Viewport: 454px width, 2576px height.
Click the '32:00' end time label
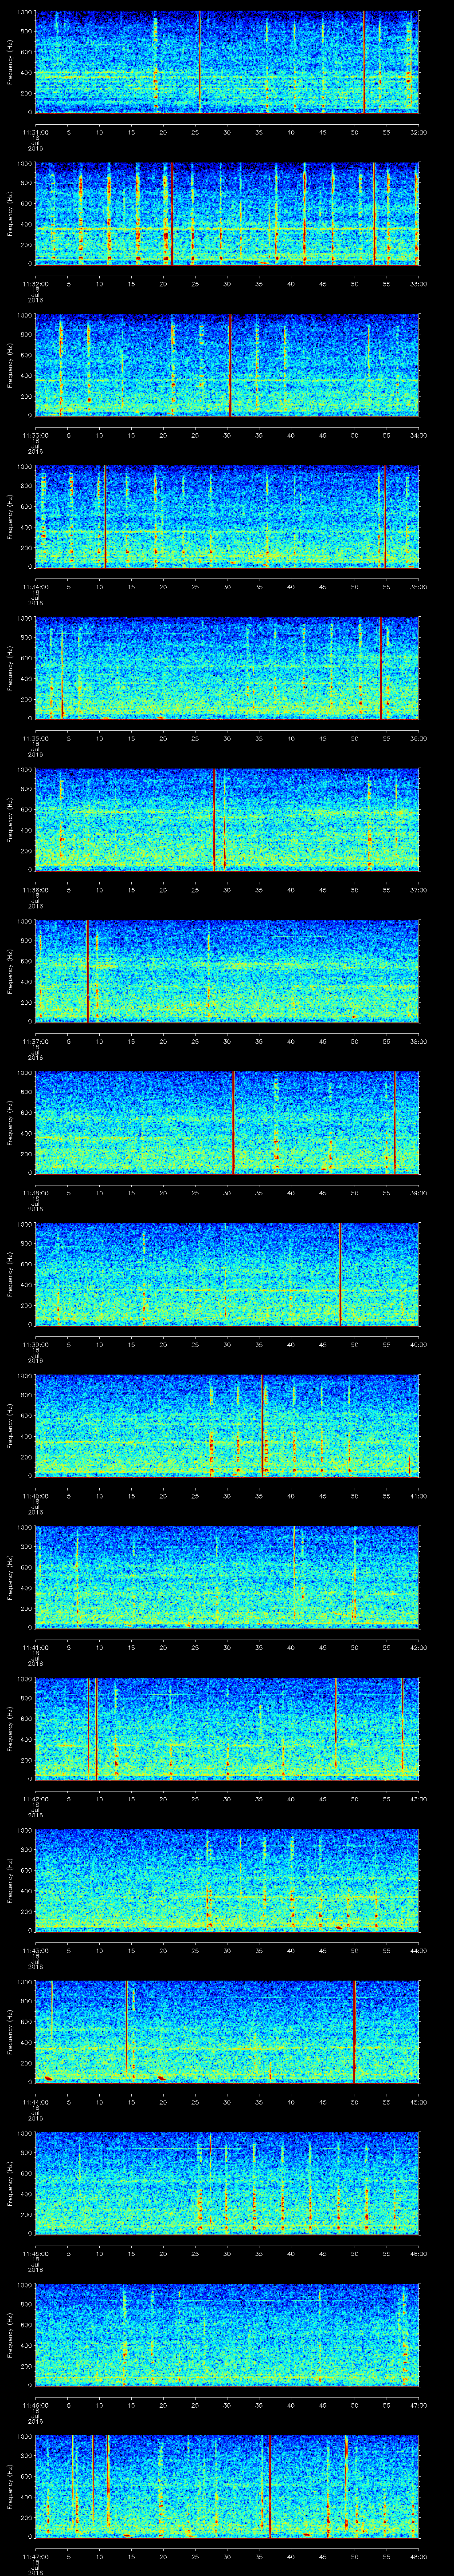418,132
